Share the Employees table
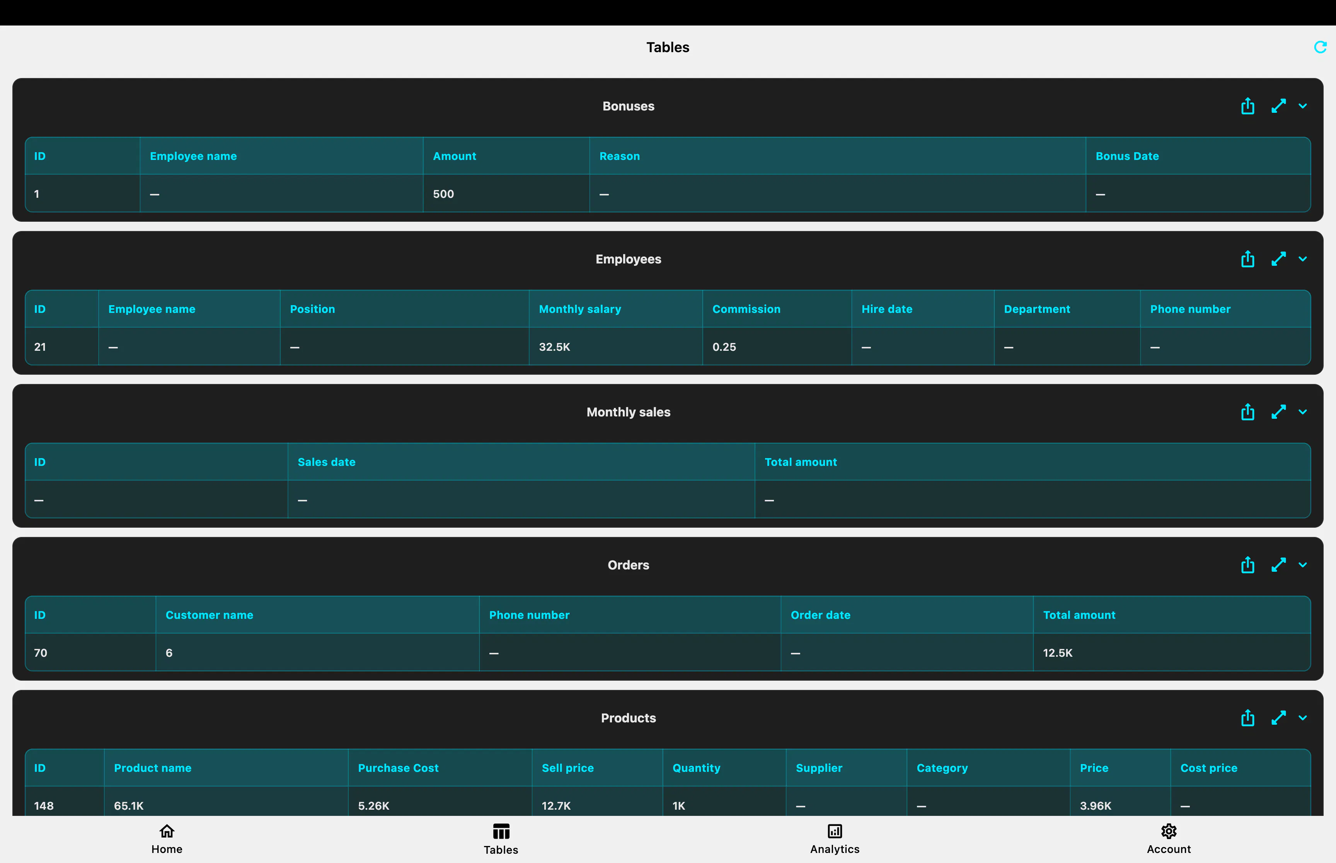This screenshot has height=863, width=1336. (1247, 259)
